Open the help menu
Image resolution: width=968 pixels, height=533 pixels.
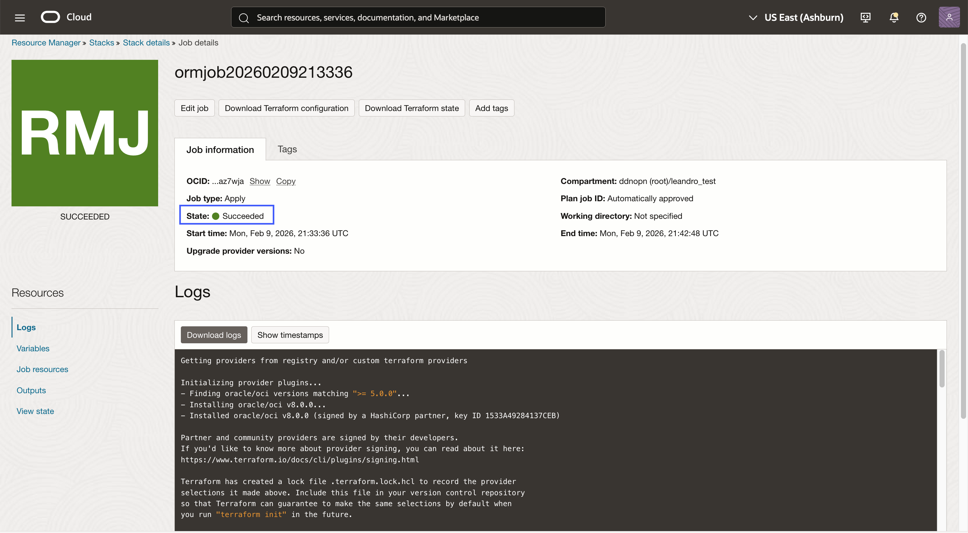point(921,17)
